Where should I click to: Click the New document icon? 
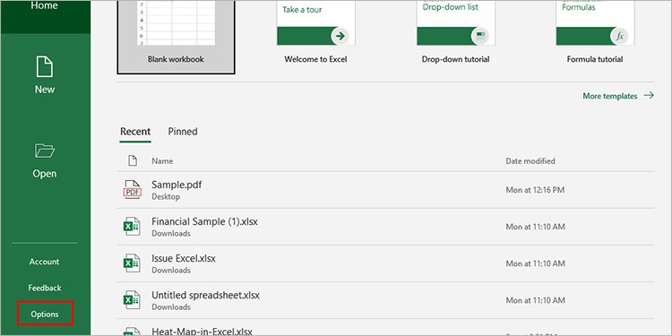tap(45, 66)
